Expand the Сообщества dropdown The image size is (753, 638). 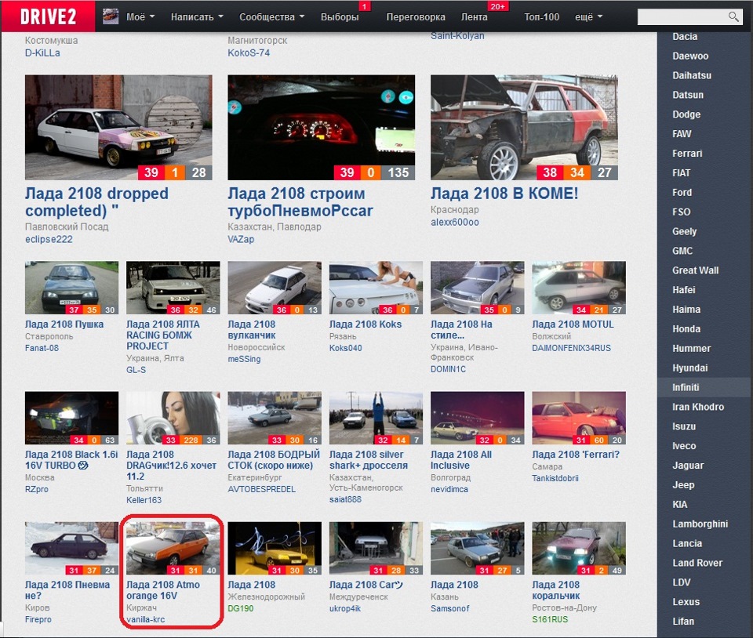[x=272, y=16]
